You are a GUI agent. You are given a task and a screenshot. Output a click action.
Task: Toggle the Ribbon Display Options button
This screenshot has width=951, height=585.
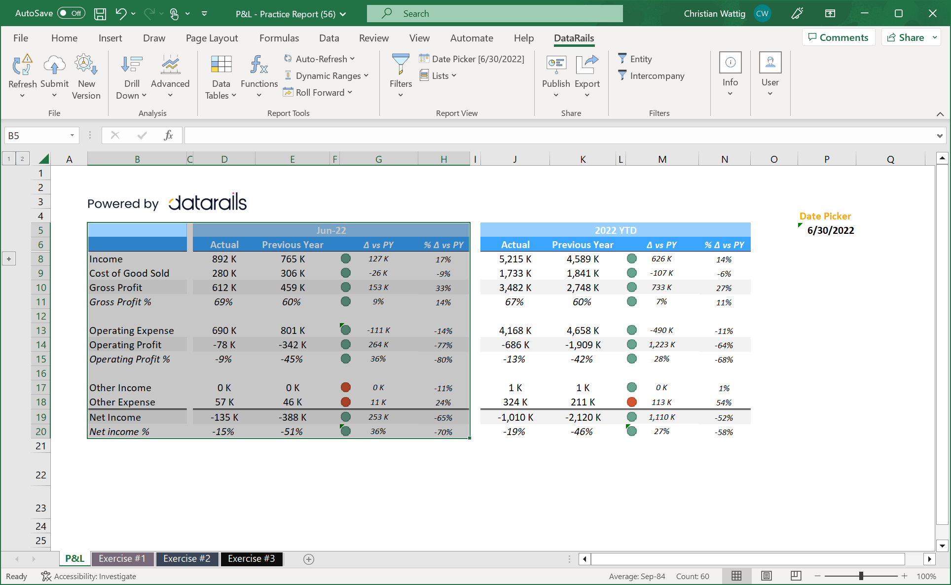tap(830, 14)
